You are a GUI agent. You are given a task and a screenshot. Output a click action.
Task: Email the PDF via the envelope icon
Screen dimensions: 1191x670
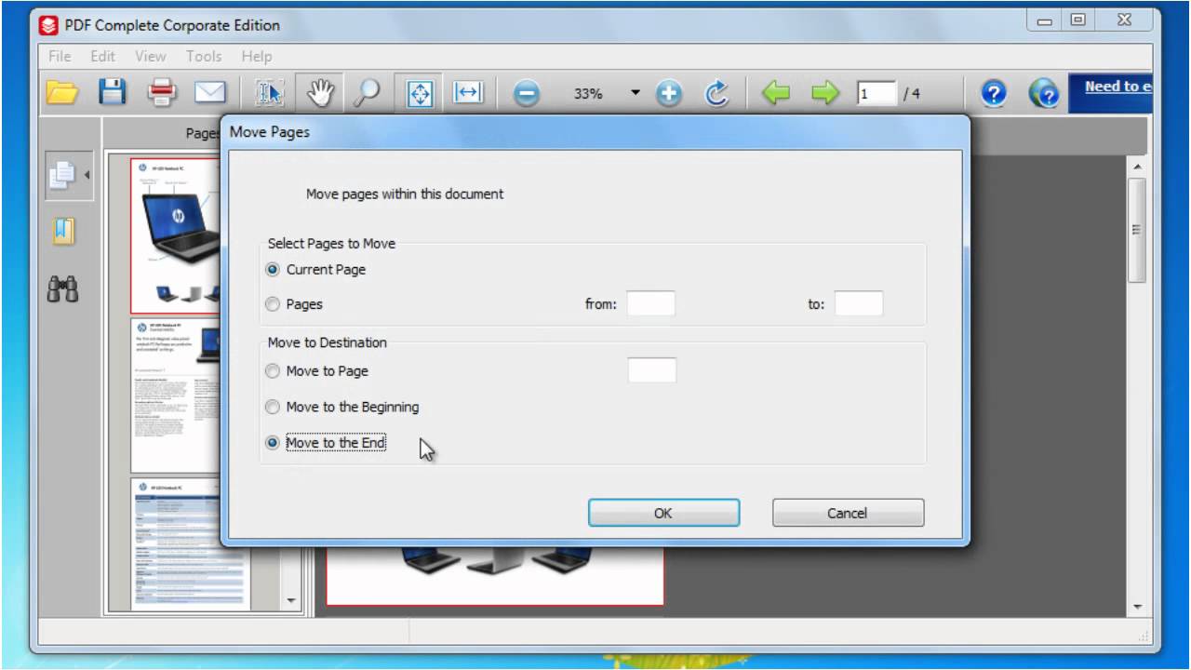[x=210, y=93]
